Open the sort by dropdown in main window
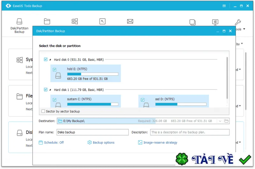The image size is (255, 169). [240, 44]
